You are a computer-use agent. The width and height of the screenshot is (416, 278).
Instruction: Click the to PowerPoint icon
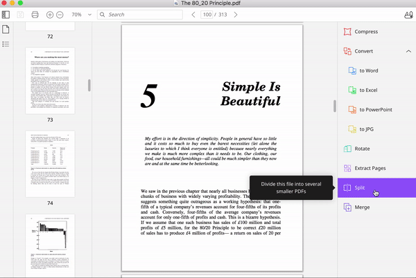(352, 109)
